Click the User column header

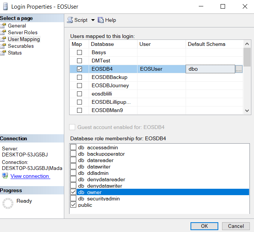point(161,44)
